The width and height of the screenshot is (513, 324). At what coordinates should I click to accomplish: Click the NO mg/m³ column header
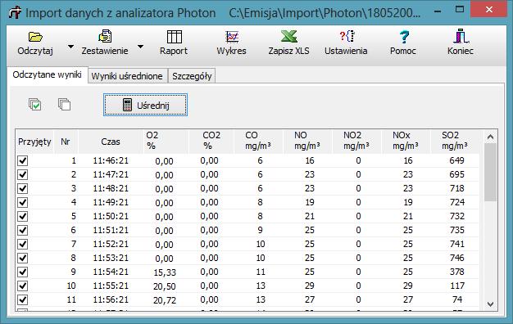[307, 141]
